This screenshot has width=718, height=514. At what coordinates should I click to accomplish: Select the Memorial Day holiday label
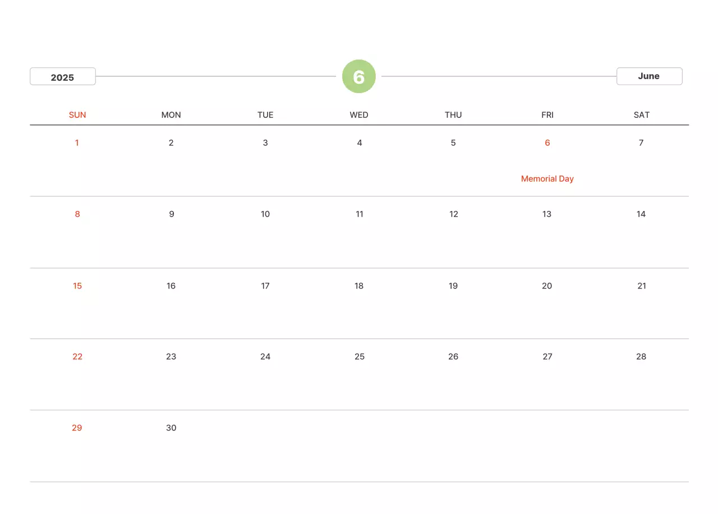547,179
